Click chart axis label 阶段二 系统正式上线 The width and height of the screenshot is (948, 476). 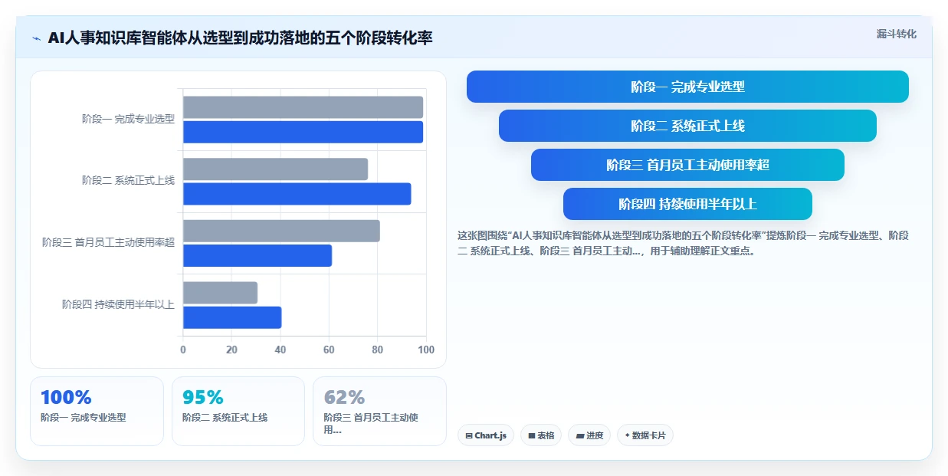(128, 180)
